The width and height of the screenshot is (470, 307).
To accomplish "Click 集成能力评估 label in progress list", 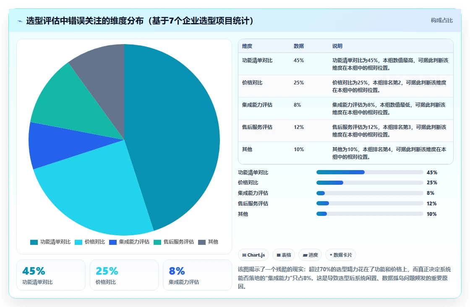I will 253,193.
